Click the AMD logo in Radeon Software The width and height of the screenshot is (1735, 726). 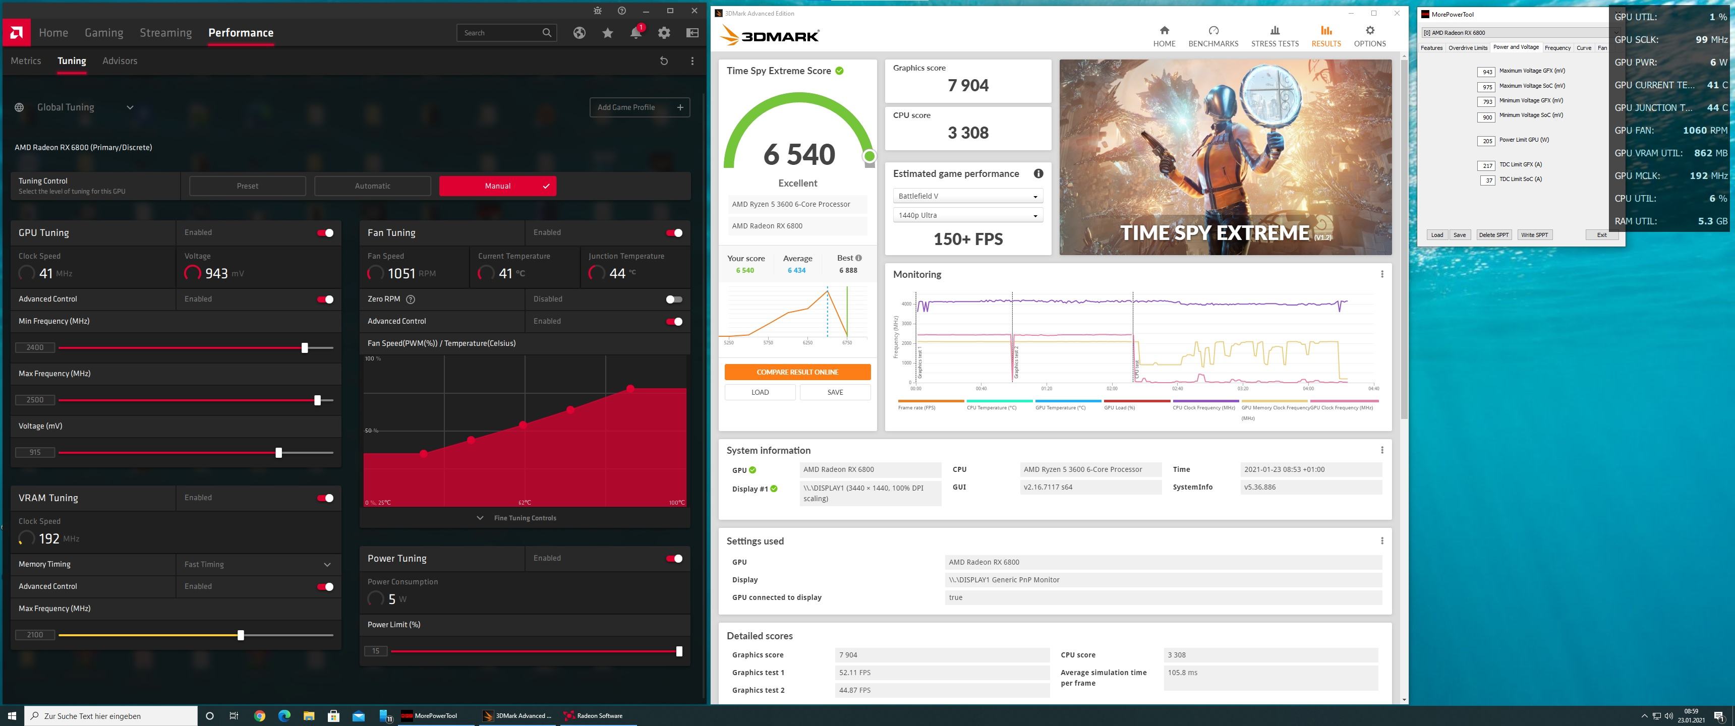tap(16, 32)
